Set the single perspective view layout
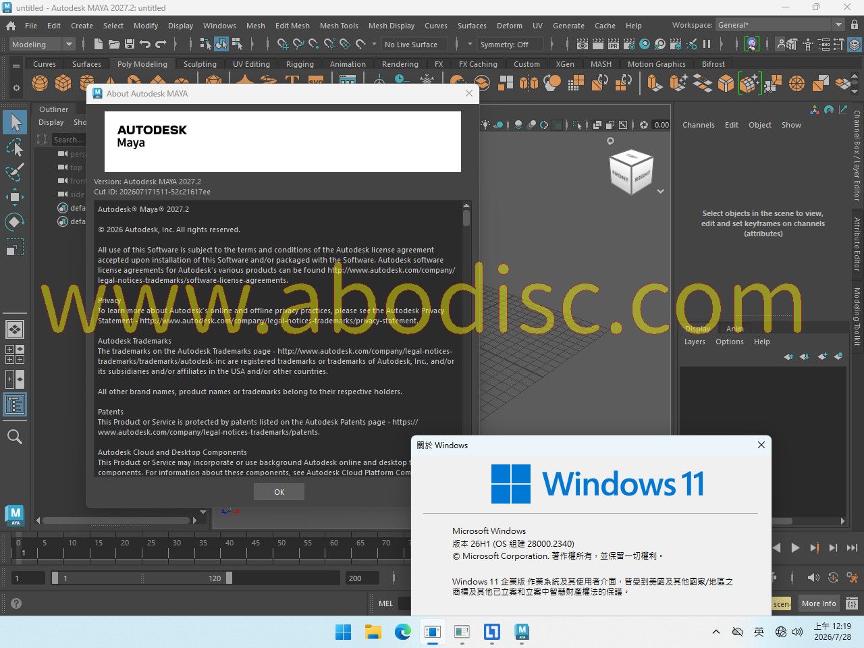Screen dimensions: 864x648 point(15,329)
